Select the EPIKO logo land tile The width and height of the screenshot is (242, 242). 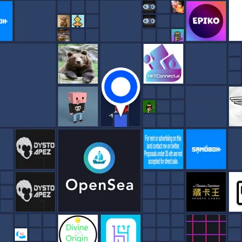click(206, 21)
